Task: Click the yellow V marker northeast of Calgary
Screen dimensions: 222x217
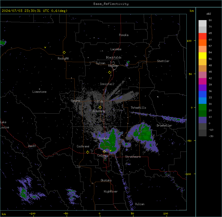Action: [110, 151]
